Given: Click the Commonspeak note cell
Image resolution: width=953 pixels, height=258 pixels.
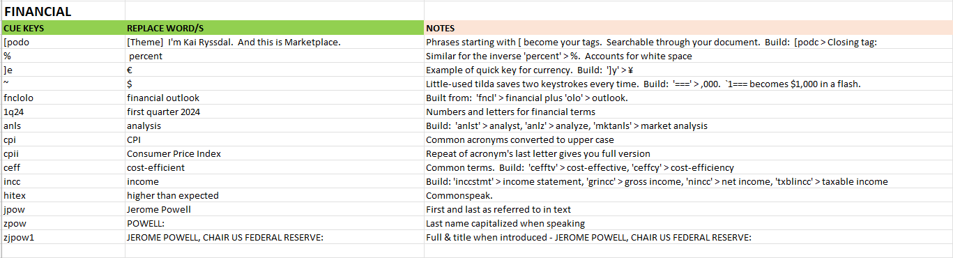Looking at the screenshot, I should click(688, 195).
